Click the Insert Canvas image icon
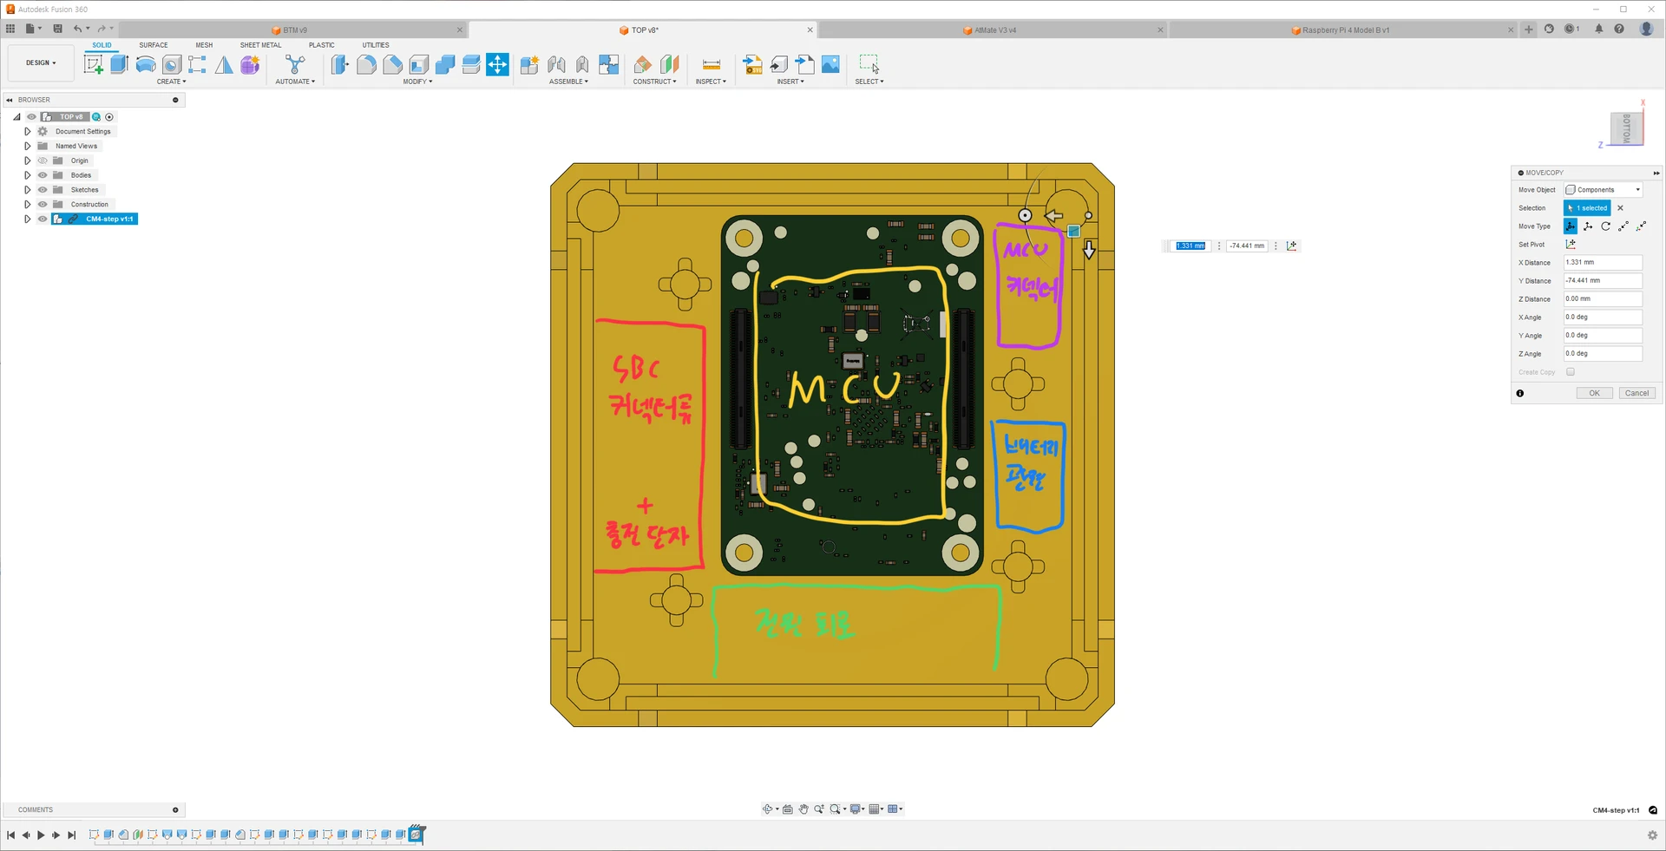This screenshot has height=851, width=1666. tap(830, 64)
